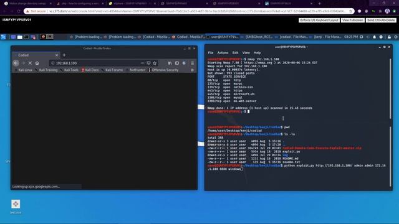Switch to kenji File Manager taskbar item
Screen dimensions: 399x224
[325, 37]
